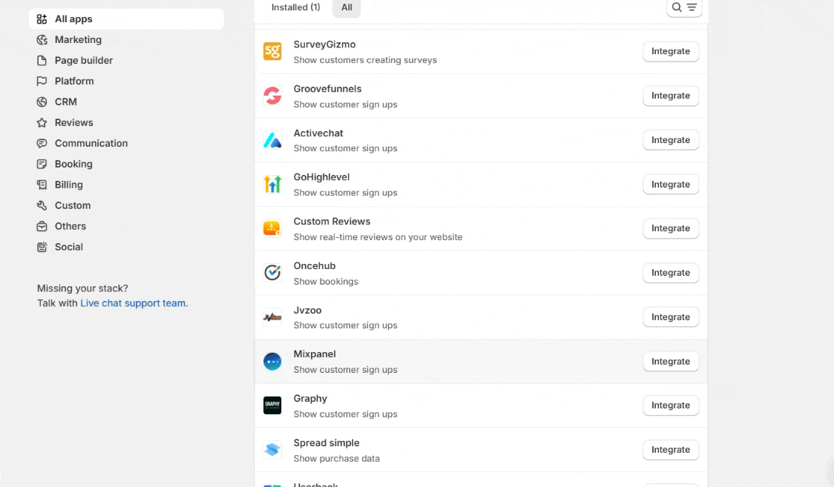Switch to the All tab
Screen dimensions: 834x487
click(x=347, y=7)
